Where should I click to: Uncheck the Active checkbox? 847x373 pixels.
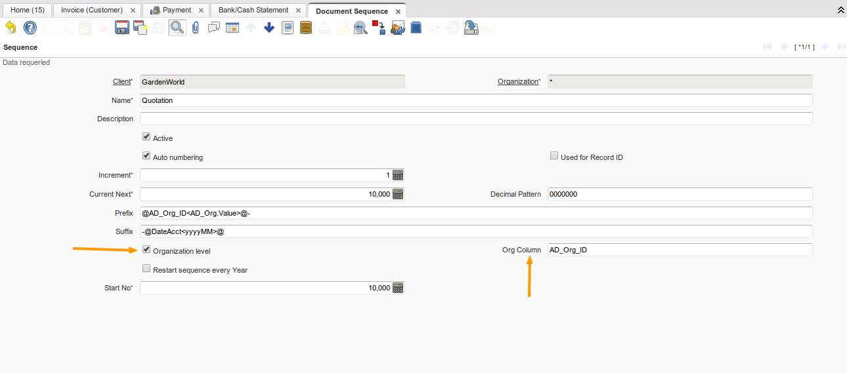(x=146, y=138)
